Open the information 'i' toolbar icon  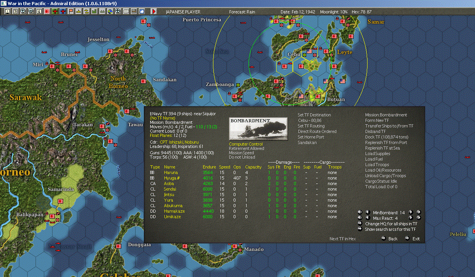coord(39,11)
